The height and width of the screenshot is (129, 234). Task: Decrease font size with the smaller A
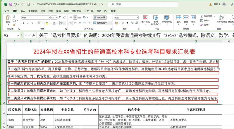64,18
